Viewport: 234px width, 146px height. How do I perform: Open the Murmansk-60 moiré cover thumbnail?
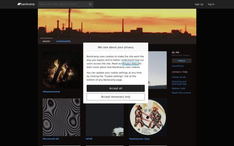(62, 117)
